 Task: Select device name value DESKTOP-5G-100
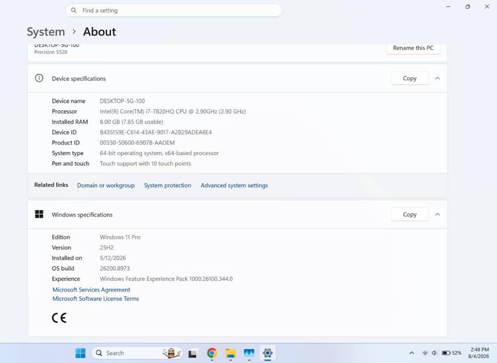[x=122, y=101]
